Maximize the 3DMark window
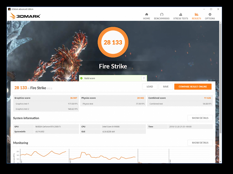 coord(211,9)
